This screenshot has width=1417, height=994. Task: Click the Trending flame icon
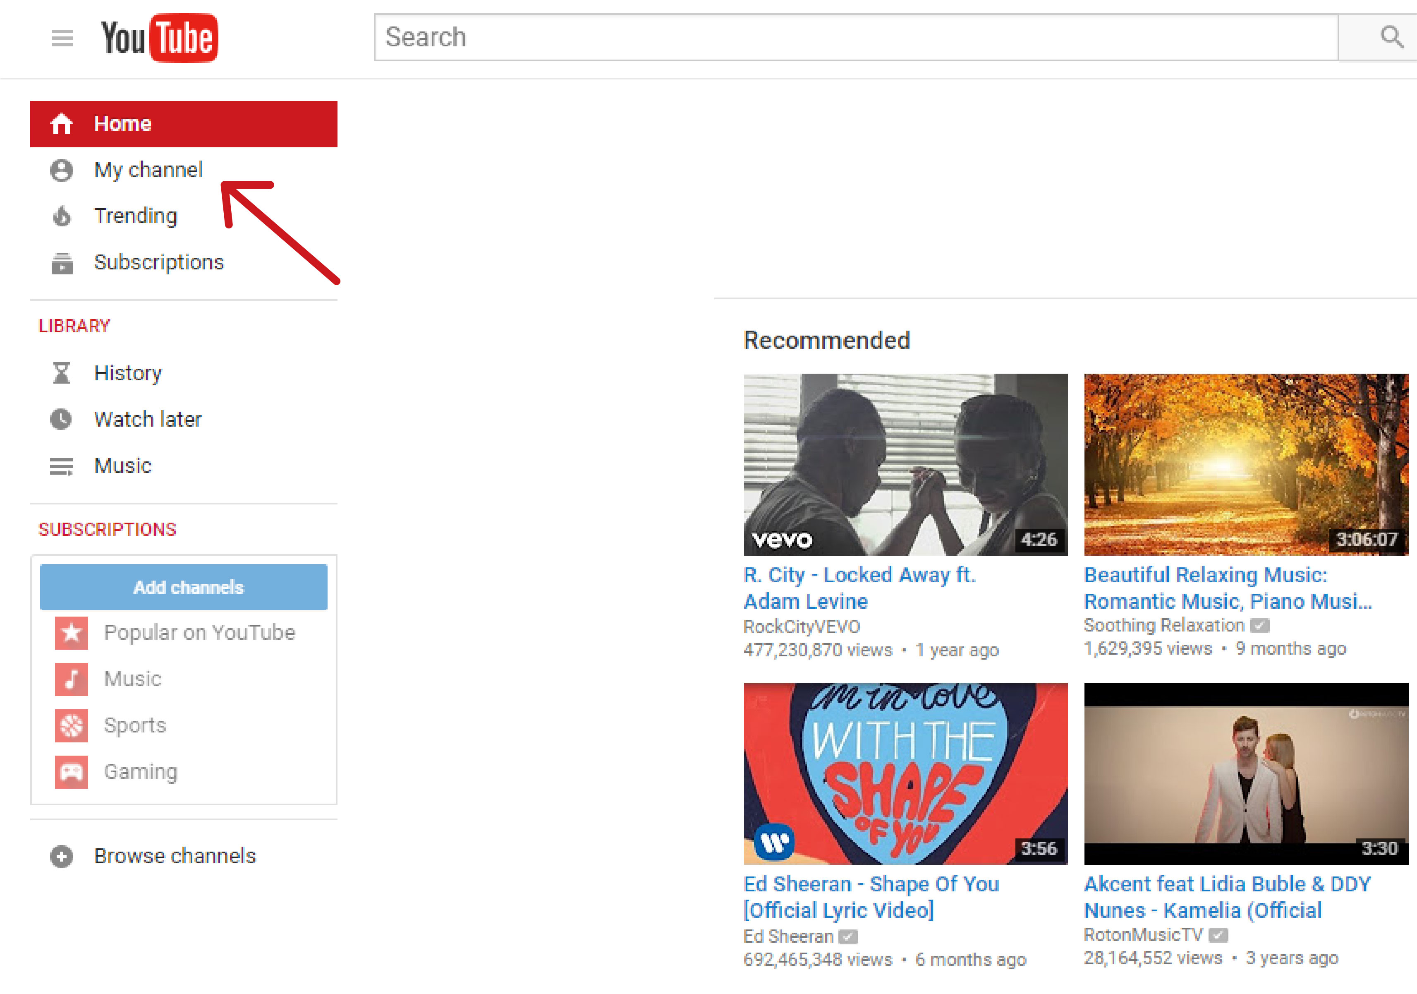(x=62, y=216)
